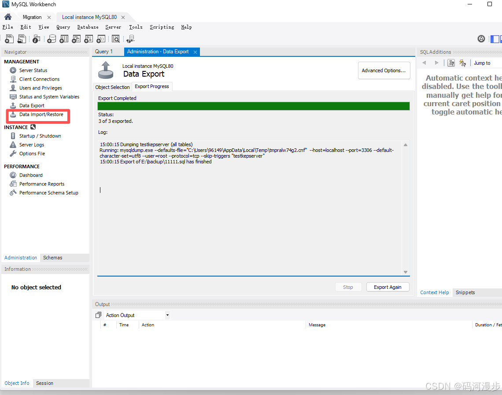Viewport: 502px width, 395px height.
Task: Create a new stored procedure toolbar icon
Action: 89,39
